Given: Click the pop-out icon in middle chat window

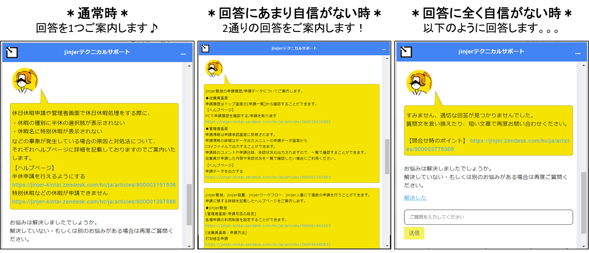Looking at the screenshot, I should coord(205,49).
